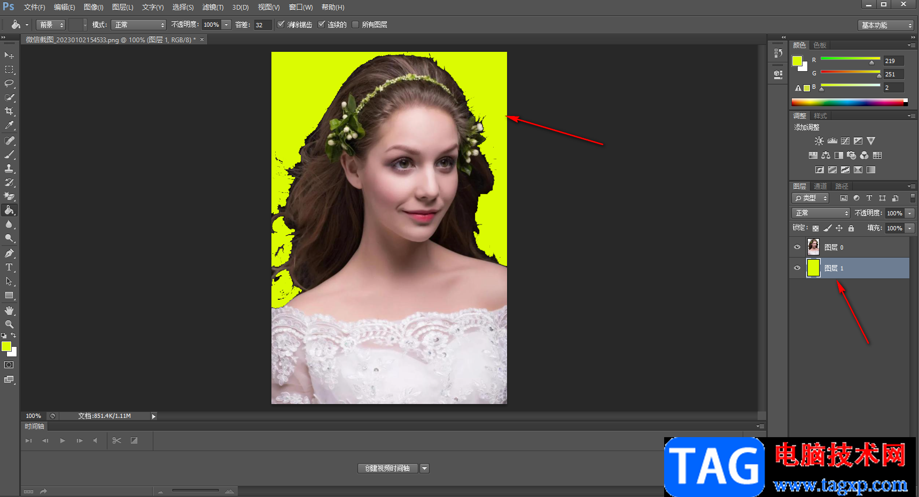The height and width of the screenshot is (497, 919).
Task: Toggle lock image pixels
Action: click(x=828, y=228)
